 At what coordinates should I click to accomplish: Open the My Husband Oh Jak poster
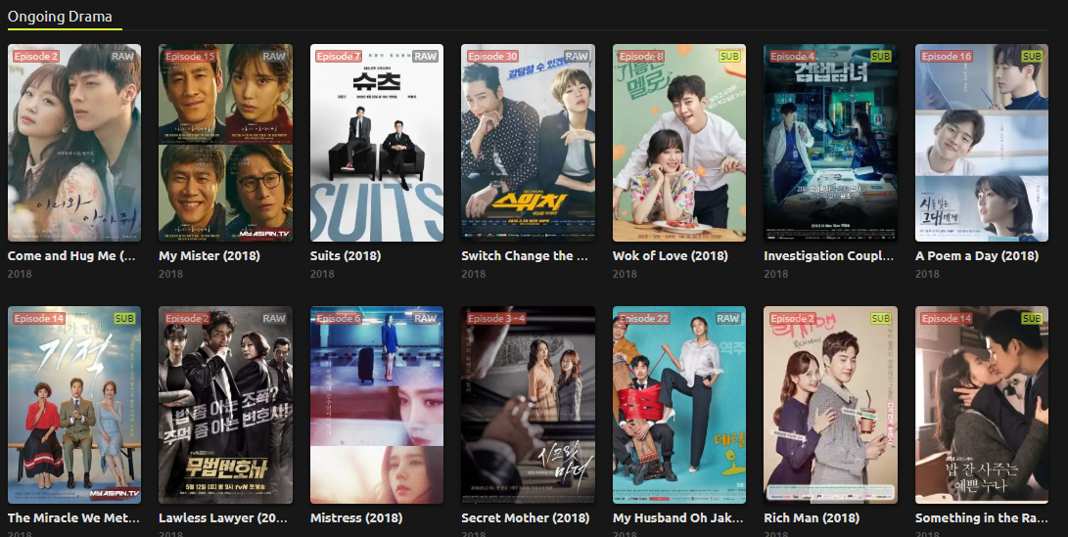(x=679, y=405)
